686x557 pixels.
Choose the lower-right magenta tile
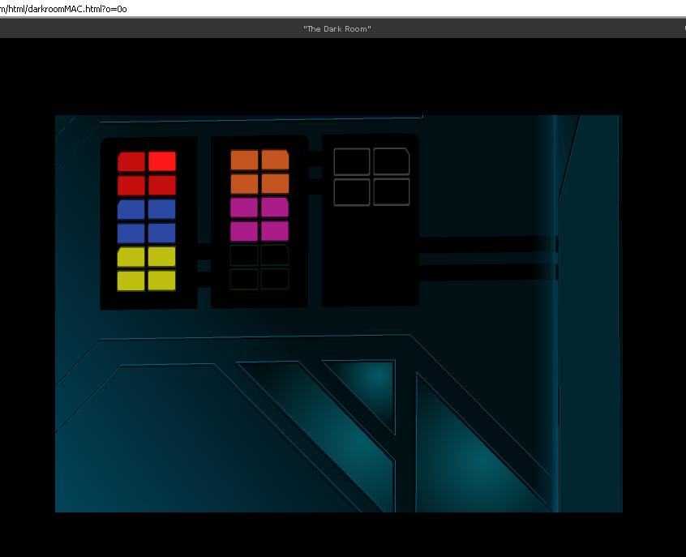coord(275,231)
